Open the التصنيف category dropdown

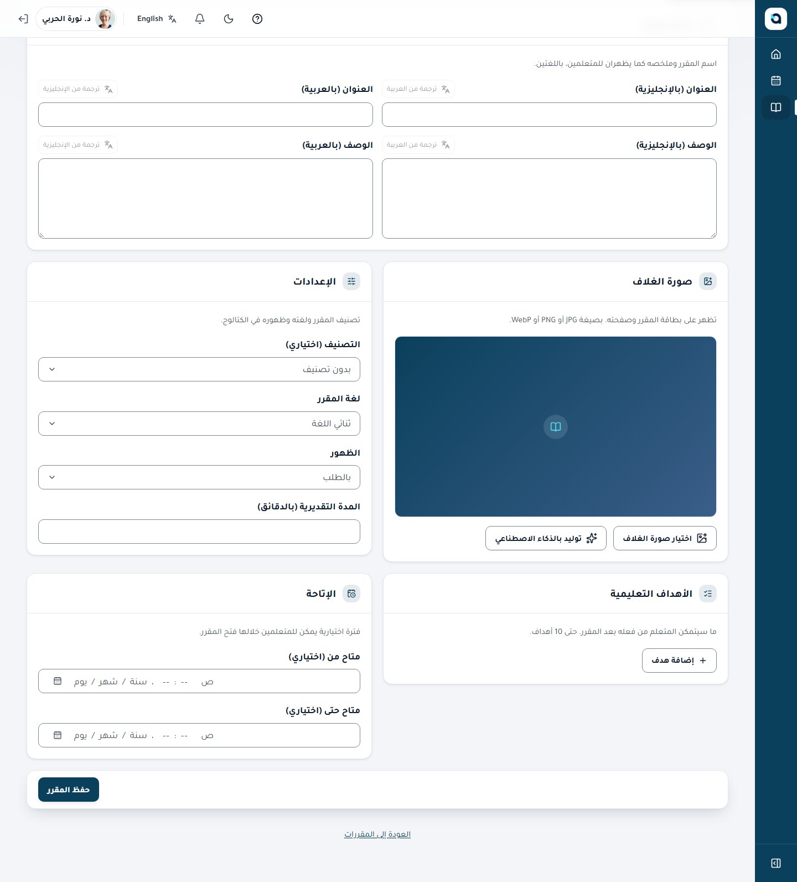pos(199,369)
